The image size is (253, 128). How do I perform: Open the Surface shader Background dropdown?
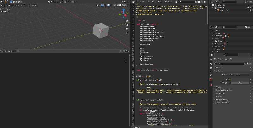coord(239,75)
